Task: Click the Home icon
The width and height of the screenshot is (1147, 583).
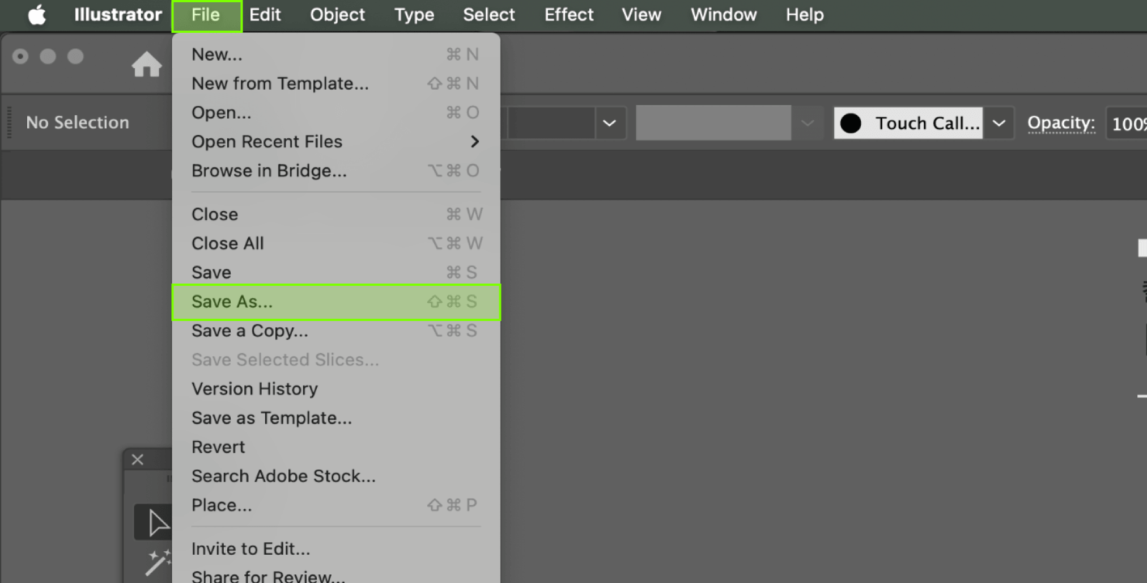Action: 147,64
